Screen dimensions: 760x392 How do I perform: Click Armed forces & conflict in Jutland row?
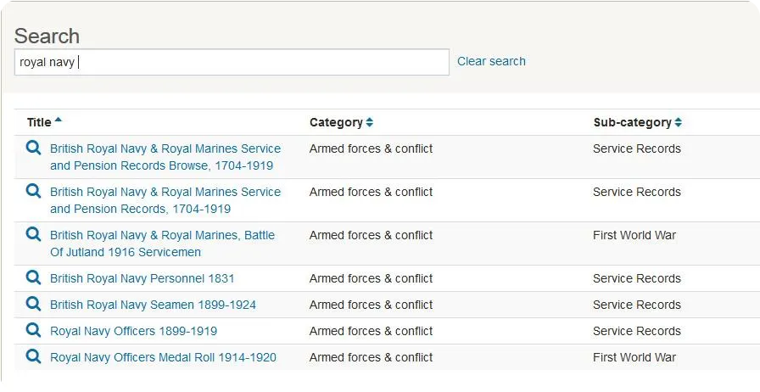[x=371, y=235]
